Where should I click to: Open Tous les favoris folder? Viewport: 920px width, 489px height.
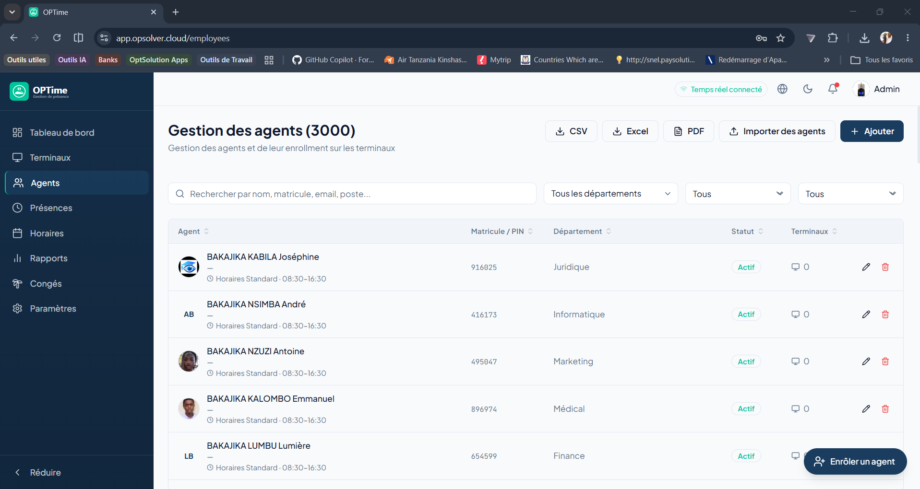pyautogui.click(x=882, y=60)
